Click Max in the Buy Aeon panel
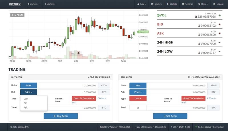The image size is (228, 131). (28, 86)
